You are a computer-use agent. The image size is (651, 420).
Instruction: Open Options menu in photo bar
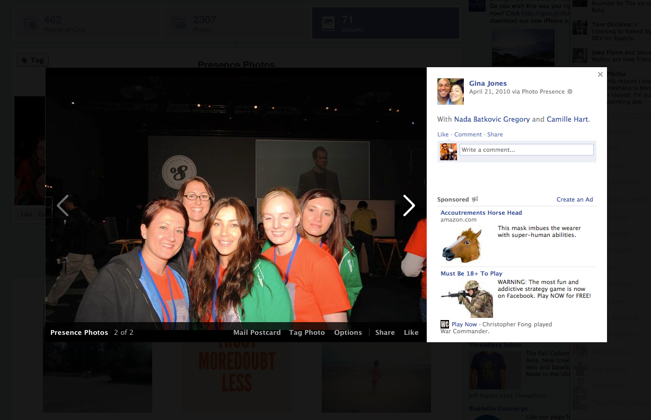[x=348, y=333]
